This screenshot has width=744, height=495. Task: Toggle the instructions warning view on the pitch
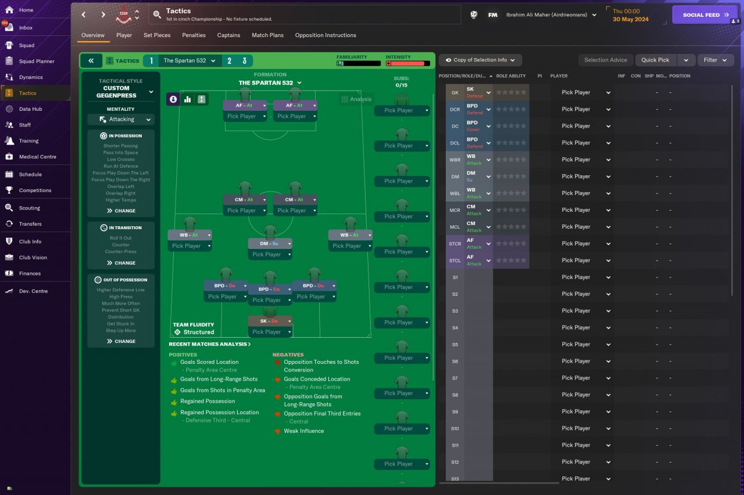202,99
